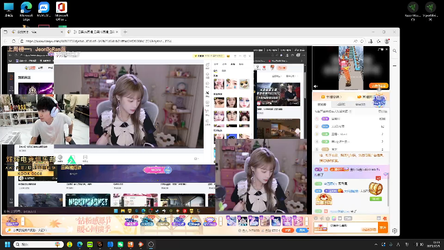The height and width of the screenshot is (250, 444).
Task: Select the first gift avatar in gift bar
Action: (x=231, y=221)
